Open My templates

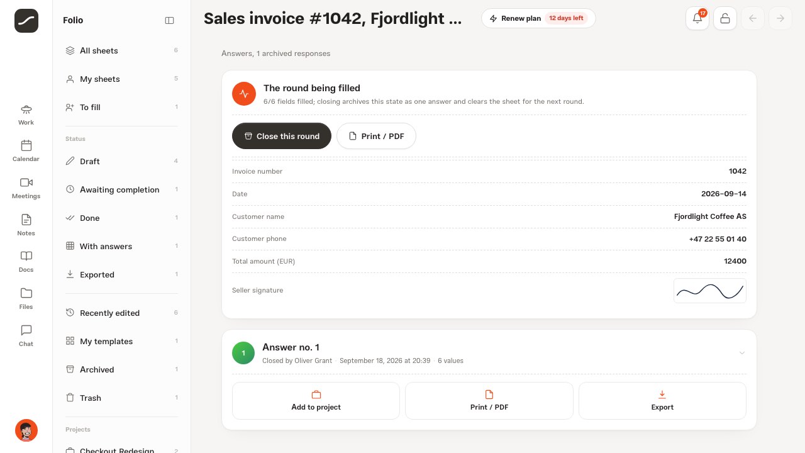[x=121, y=341]
